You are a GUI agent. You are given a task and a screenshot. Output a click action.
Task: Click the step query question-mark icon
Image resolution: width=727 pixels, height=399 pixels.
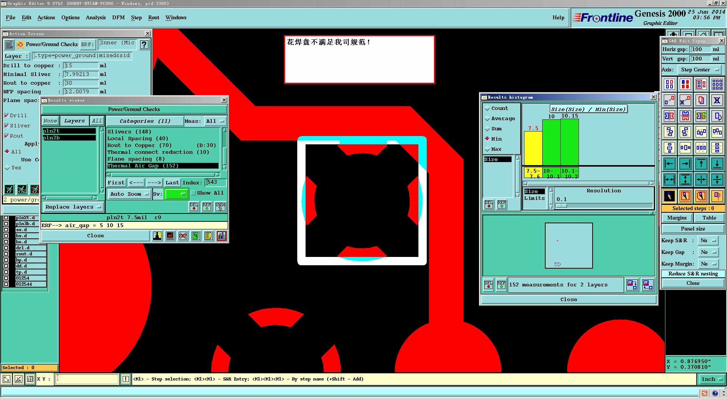tap(717, 196)
